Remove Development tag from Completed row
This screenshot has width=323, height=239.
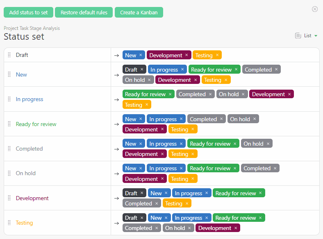click(x=162, y=154)
